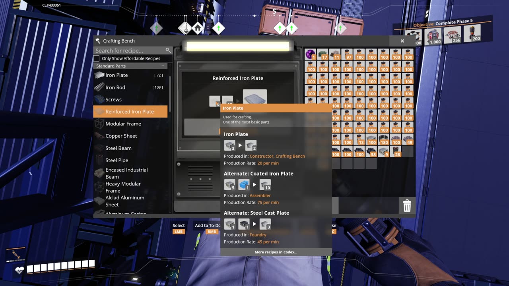Screen dimensions: 509x286
Task: Select the Iron Rod recipe
Action: pos(130,87)
